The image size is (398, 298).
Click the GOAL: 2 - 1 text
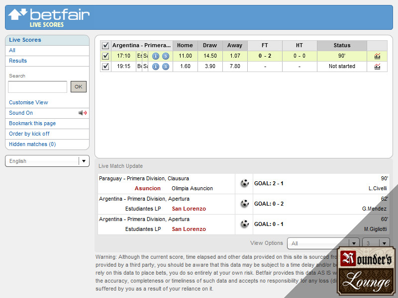click(269, 183)
